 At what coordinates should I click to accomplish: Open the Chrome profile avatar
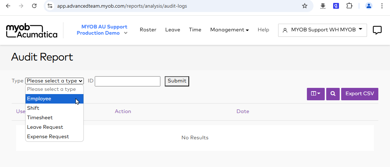369,6
